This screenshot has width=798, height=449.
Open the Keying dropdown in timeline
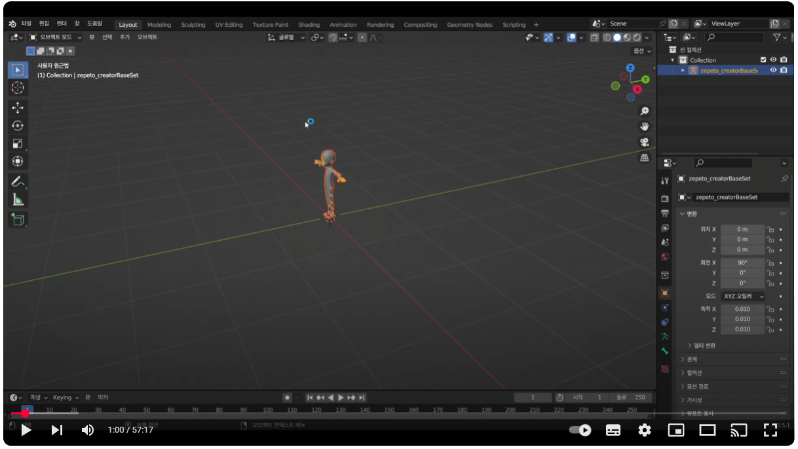click(x=66, y=397)
